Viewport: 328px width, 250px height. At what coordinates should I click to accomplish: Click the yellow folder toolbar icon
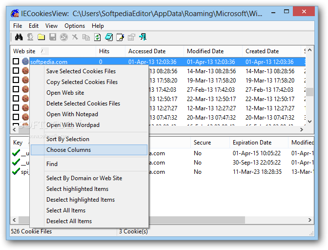41,37
